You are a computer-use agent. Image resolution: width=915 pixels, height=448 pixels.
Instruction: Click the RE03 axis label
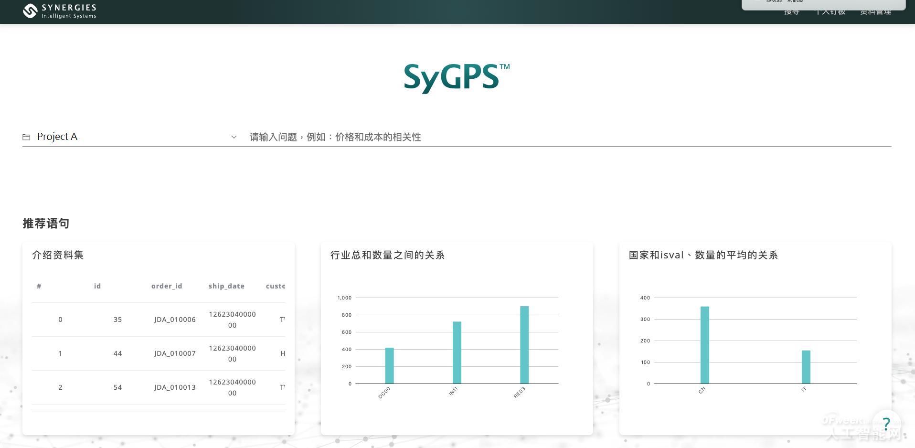[x=519, y=393]
